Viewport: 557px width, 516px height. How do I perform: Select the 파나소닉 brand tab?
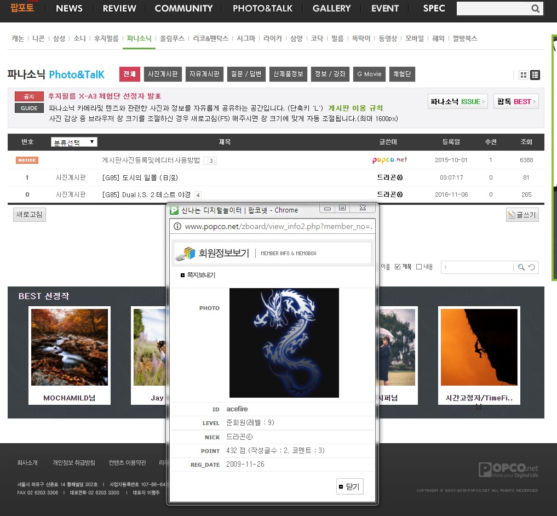click(x=139, y=38)
